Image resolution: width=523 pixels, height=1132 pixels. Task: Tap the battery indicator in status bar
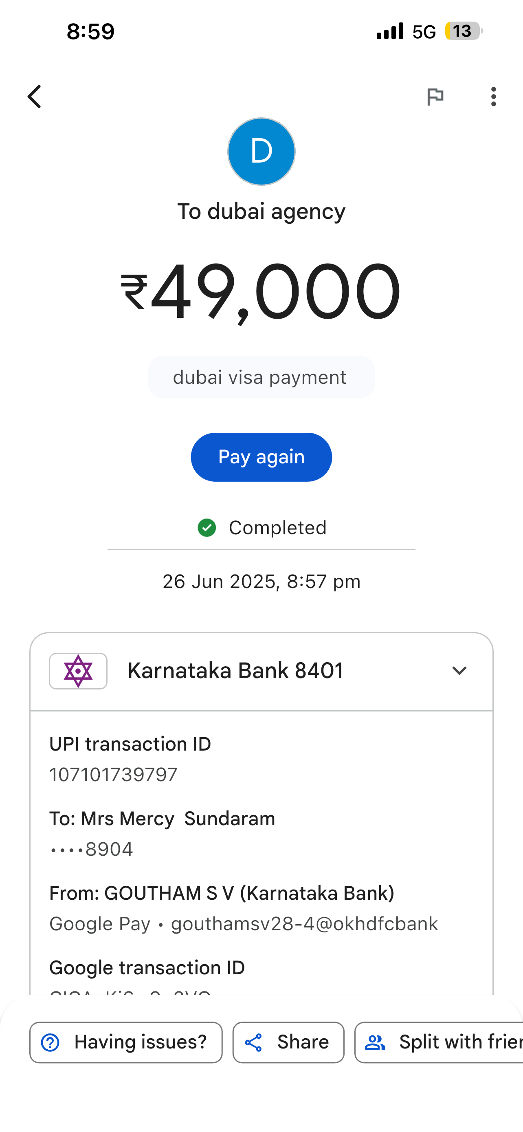463,31
